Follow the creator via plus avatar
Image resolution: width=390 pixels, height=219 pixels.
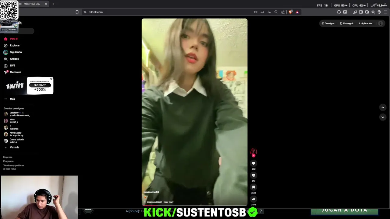click(253, 155)
